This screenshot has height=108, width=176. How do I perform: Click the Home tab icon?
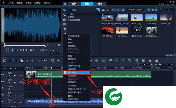click(x=65, y=4)
